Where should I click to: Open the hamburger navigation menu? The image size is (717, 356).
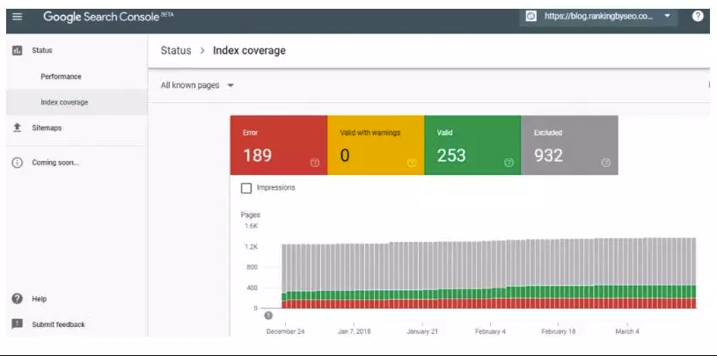pos(18,17)
